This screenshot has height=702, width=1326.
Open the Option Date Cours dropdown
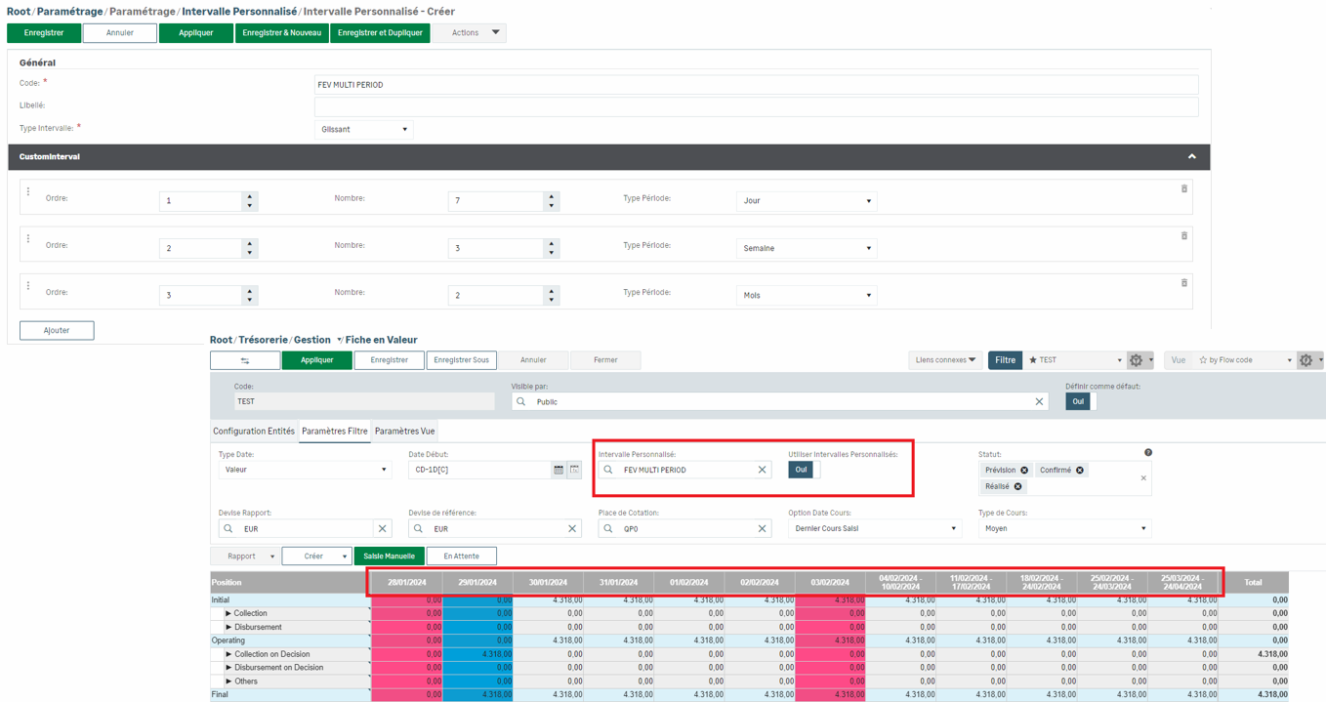[x=875, y=528]
